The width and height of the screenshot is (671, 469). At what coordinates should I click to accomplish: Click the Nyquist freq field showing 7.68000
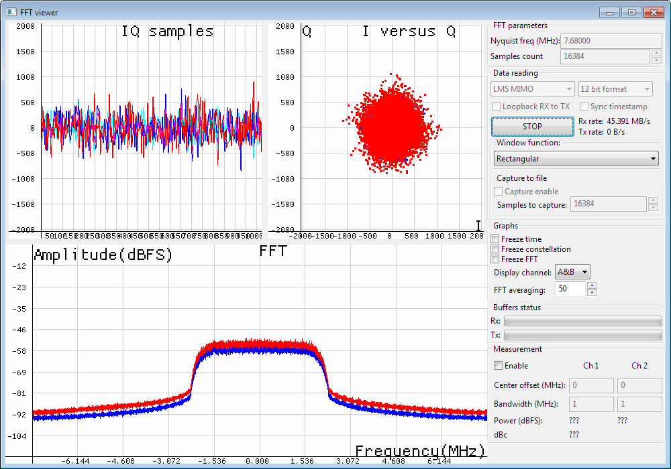611,41
